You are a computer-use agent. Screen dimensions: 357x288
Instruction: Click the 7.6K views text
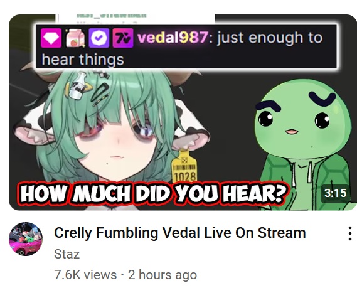tap(85, 275)
